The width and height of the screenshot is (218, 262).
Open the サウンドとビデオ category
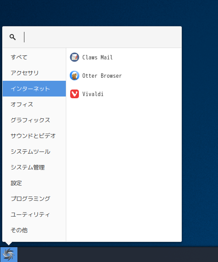pyautogui.click(x=34, y=136)
